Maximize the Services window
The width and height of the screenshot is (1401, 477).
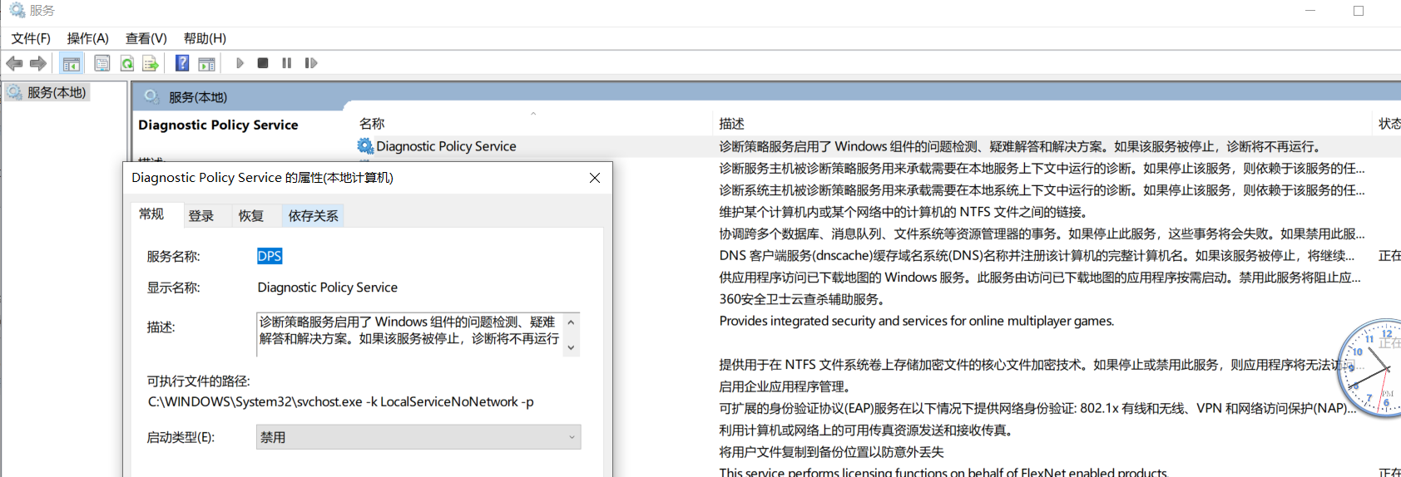pos(1359,11)
